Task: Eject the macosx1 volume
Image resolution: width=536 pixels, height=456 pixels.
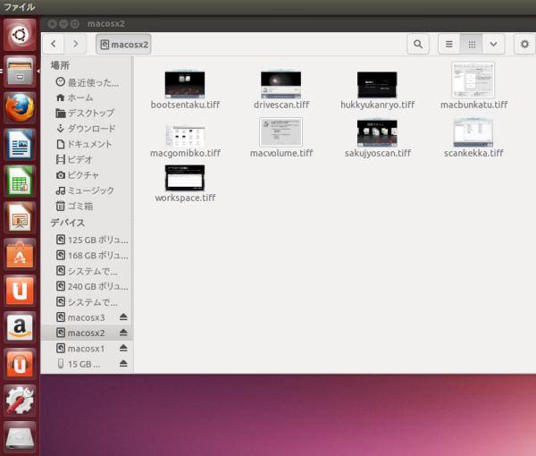Action: pyautogui.click(x=123, y=348)
